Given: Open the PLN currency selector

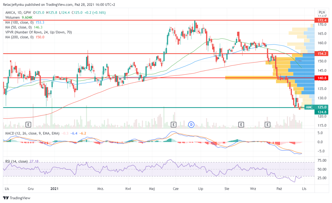Looking at the screenshot, I should [x=322, y=12].
